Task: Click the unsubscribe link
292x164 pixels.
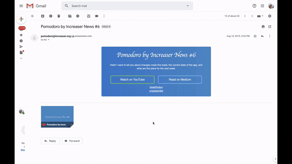Action: tap(156, 91)
